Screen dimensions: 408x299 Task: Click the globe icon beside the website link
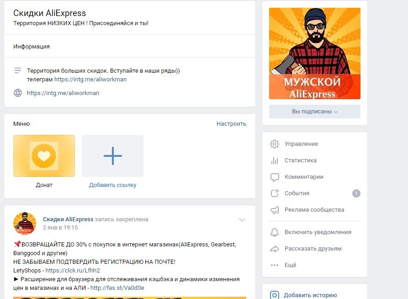(x=18, y=93)
